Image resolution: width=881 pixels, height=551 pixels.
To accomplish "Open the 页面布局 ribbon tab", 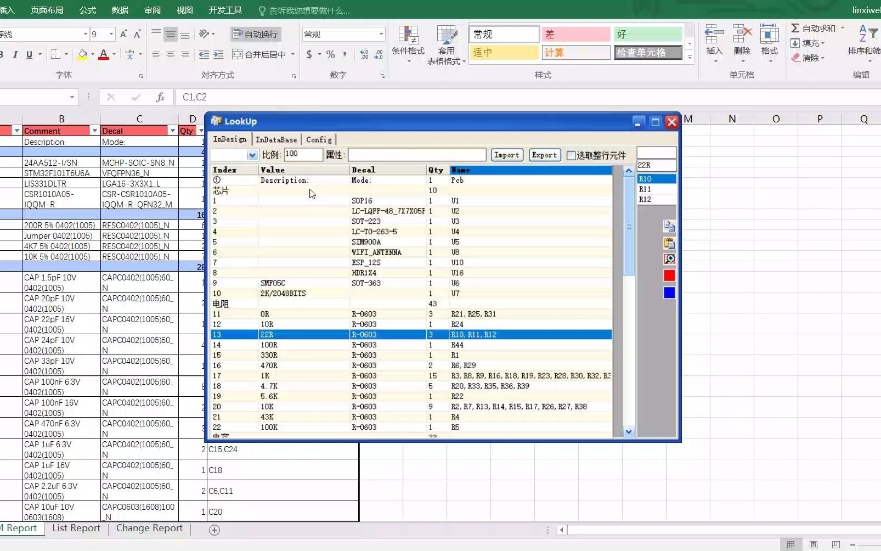I will click(47, 10).
